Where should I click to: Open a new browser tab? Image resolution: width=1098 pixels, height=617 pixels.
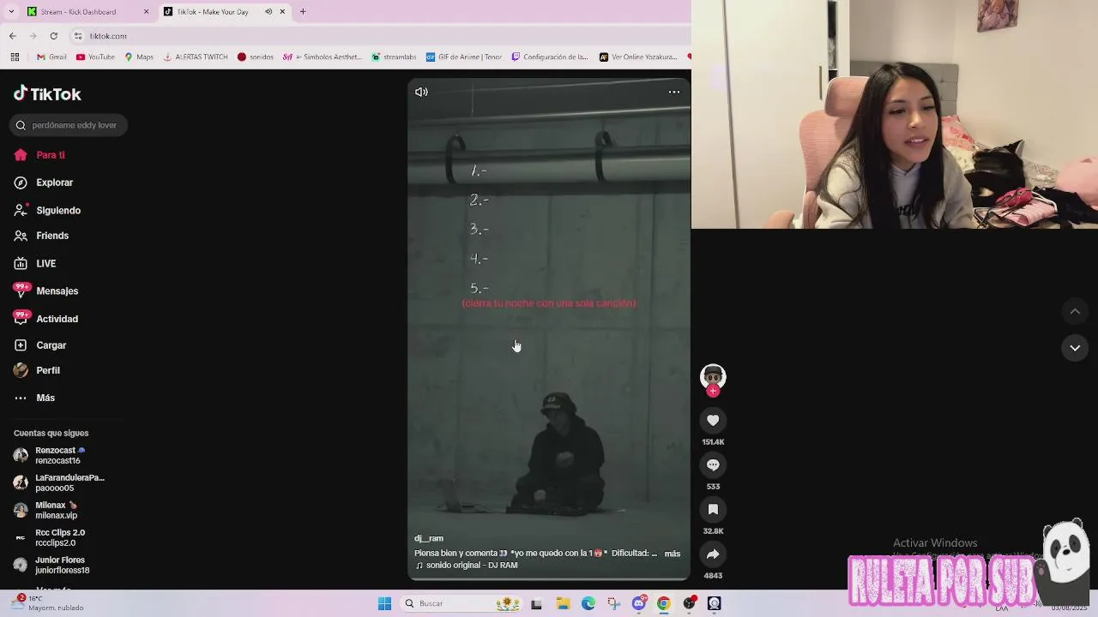pyautogui.click(x=303, y=12)
